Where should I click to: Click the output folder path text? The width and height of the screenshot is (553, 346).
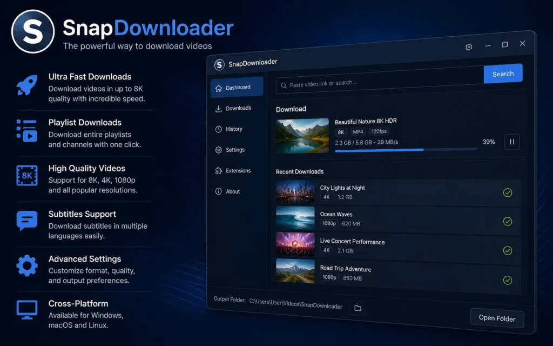coord(296,304)
